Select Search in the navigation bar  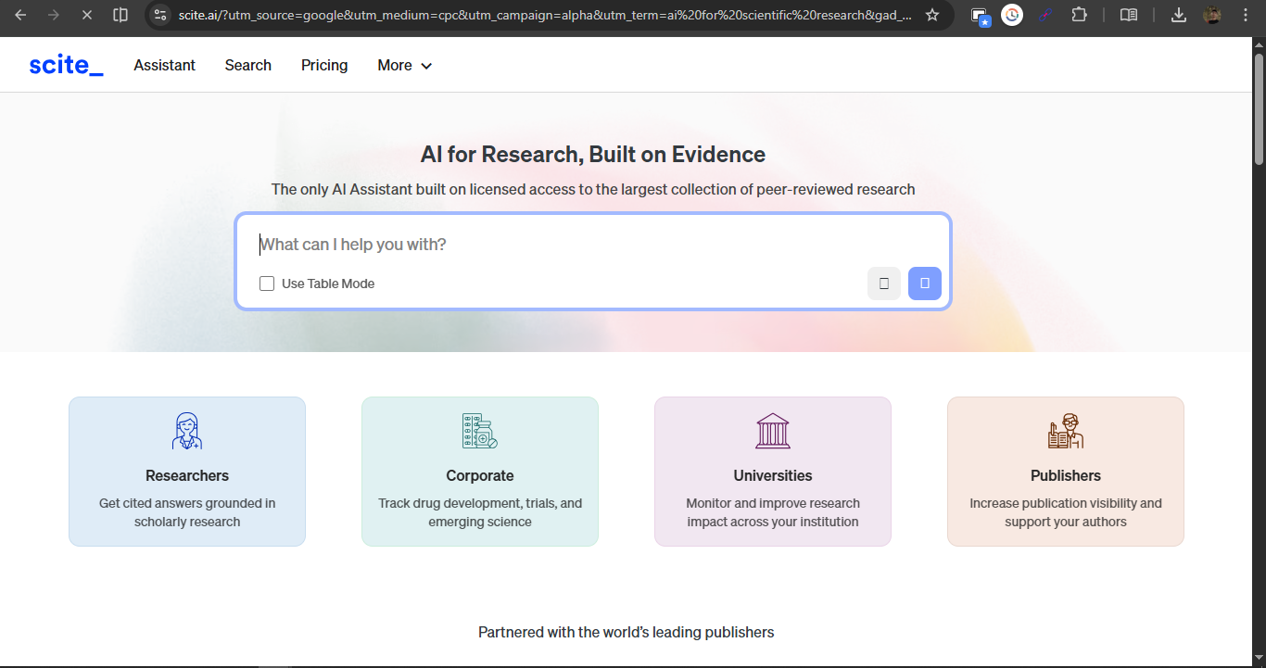pos(247,65)
